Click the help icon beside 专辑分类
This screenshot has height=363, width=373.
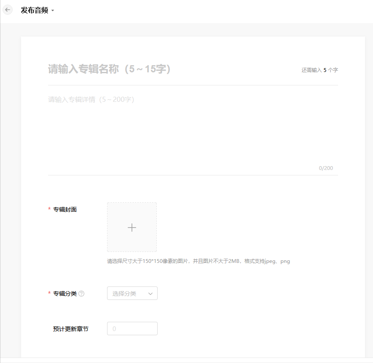(81, 294)
